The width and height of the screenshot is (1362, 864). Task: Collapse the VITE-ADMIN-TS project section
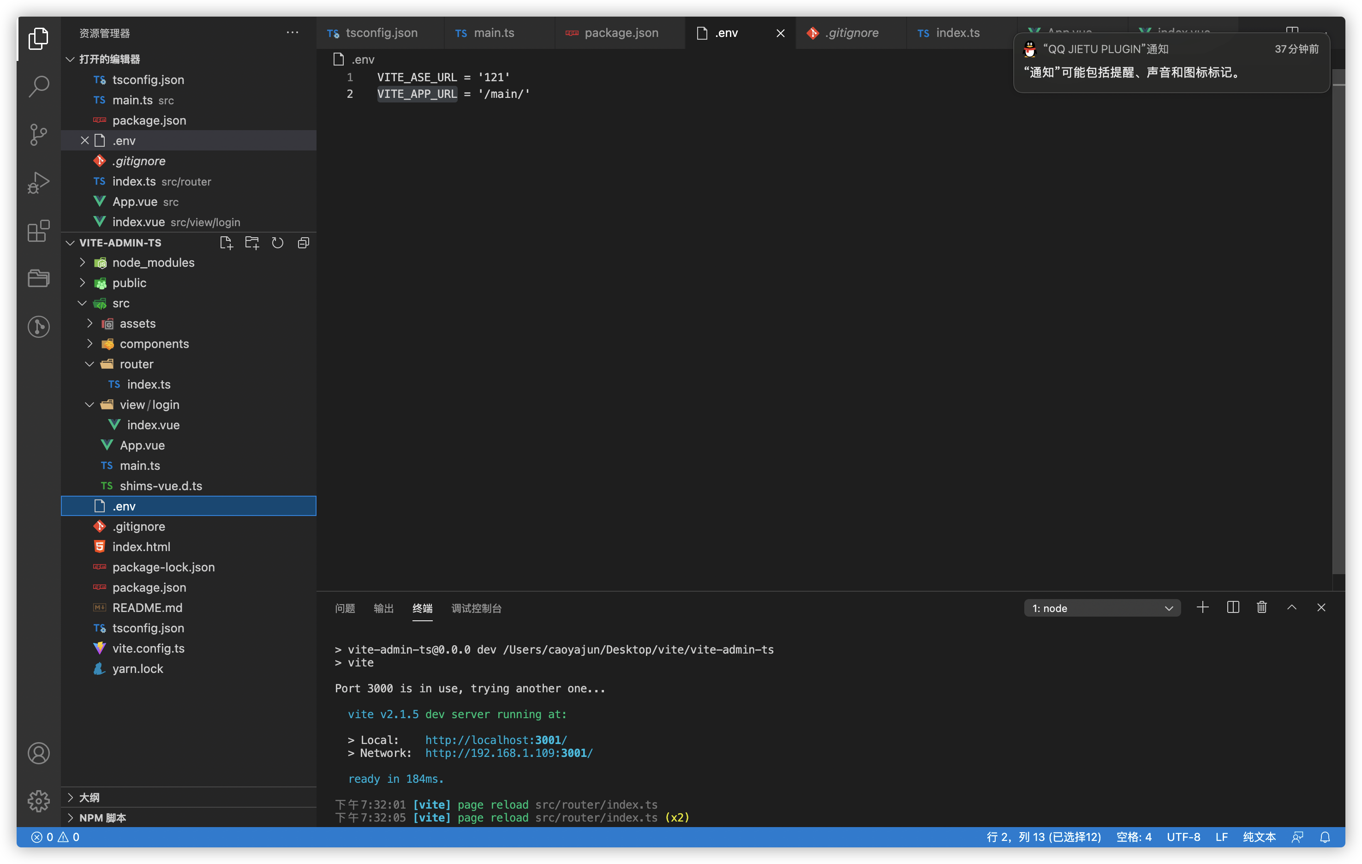point(70,243)
